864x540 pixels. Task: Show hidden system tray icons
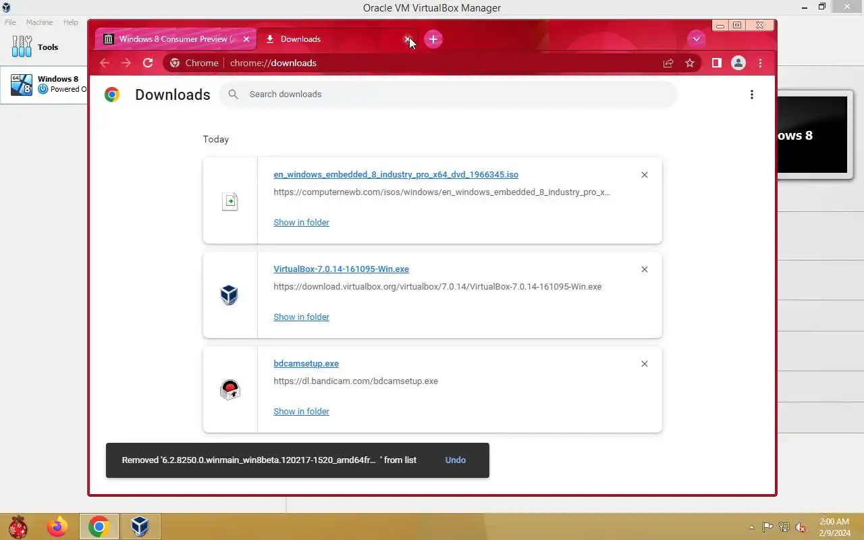[x=752, y=527]
